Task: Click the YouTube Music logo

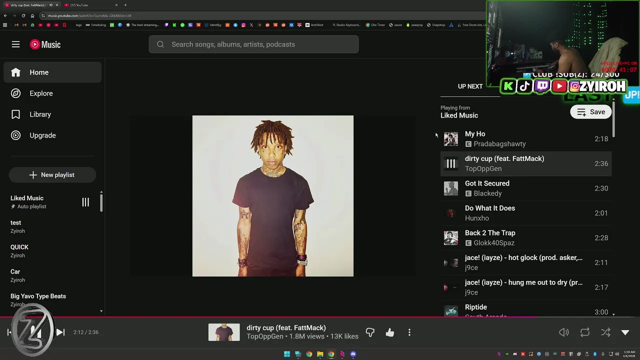Action: (x=45, y=44)
